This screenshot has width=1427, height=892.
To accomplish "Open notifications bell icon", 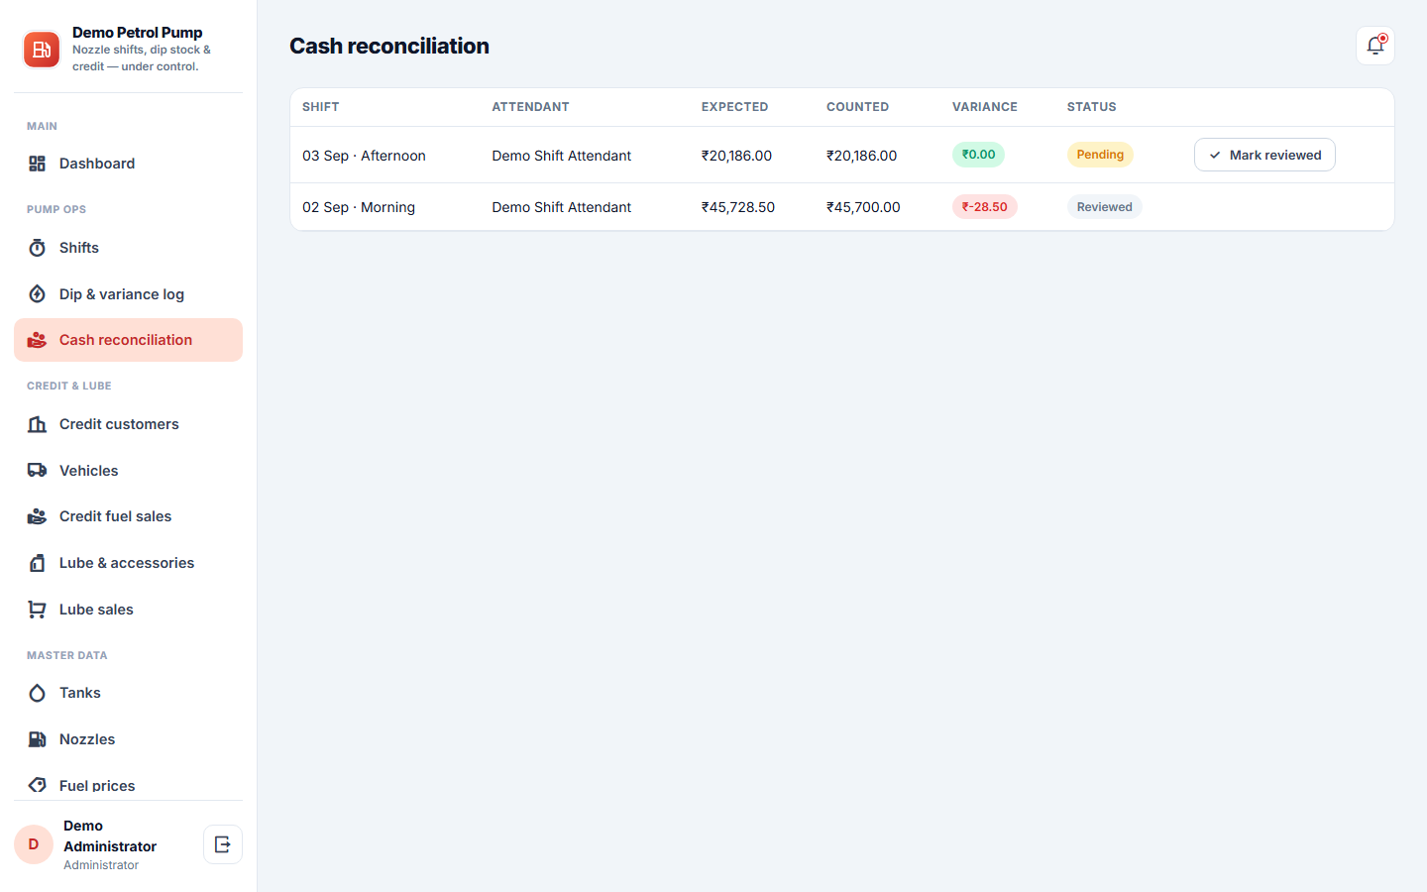I will pyautogui.click(x=1375, y=46).
